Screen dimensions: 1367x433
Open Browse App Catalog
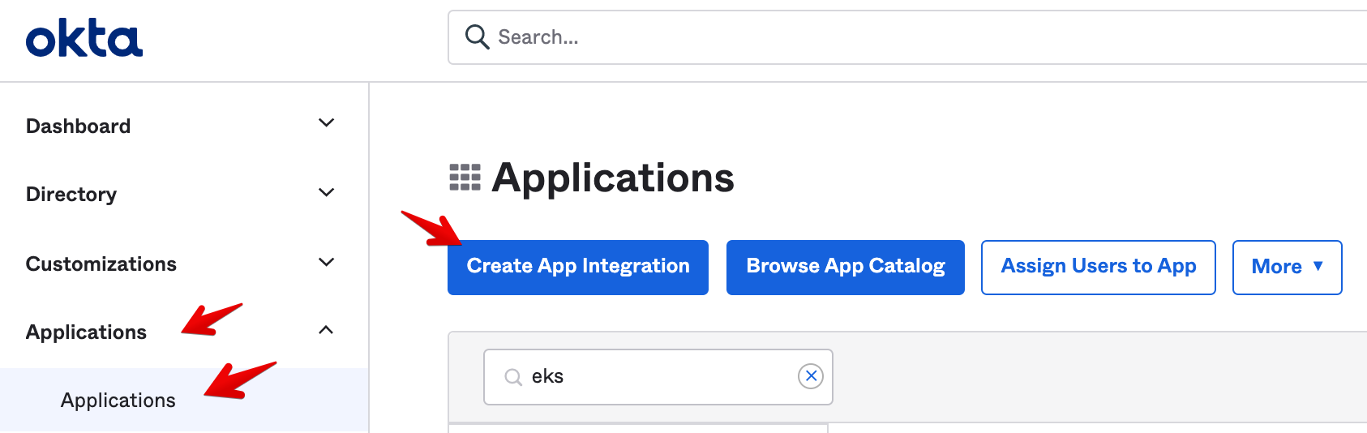tap(845, 267)
